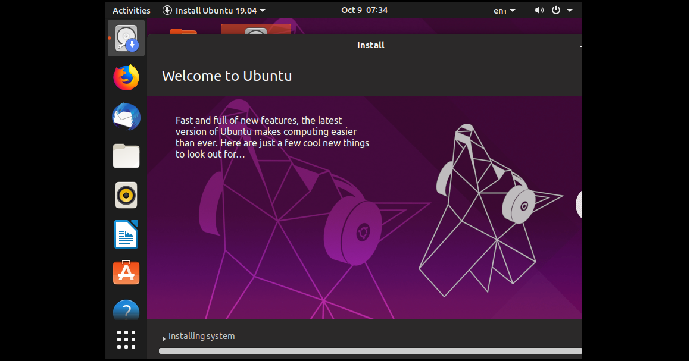Click the next slide arrow on the slideshow
690x361 pixels.
coord(578,205)
